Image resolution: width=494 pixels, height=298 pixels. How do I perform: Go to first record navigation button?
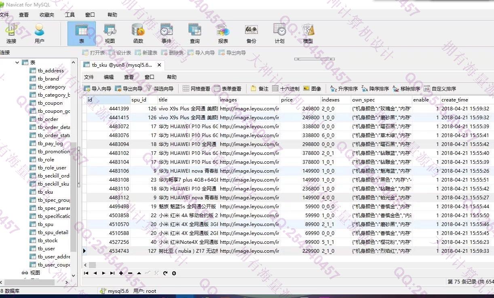pyautogui.click(x=86, y=273)
